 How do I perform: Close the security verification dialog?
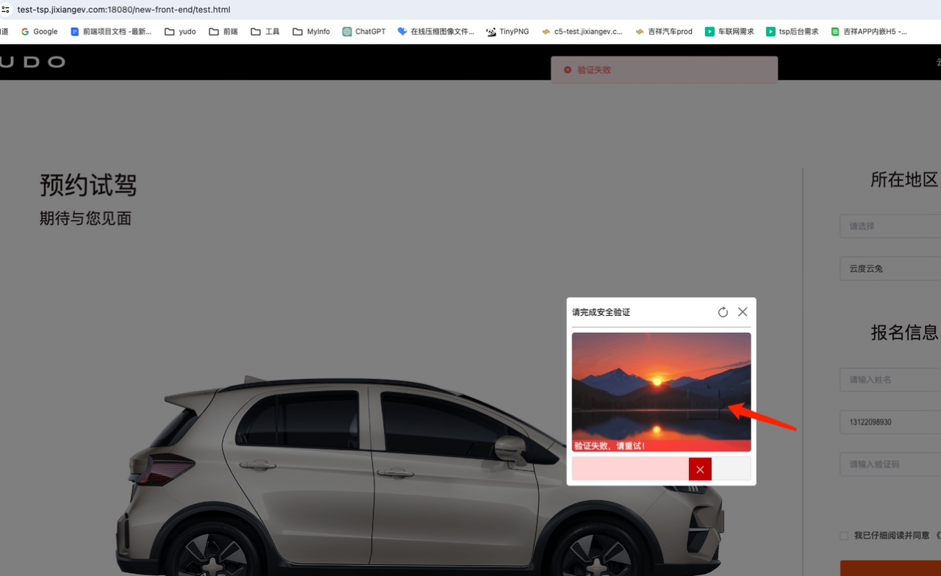[x=743, y=312]
